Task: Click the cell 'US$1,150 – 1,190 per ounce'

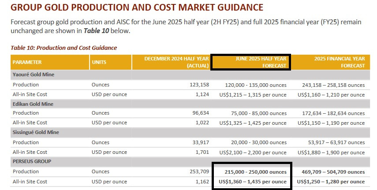Action: (331, 123)
